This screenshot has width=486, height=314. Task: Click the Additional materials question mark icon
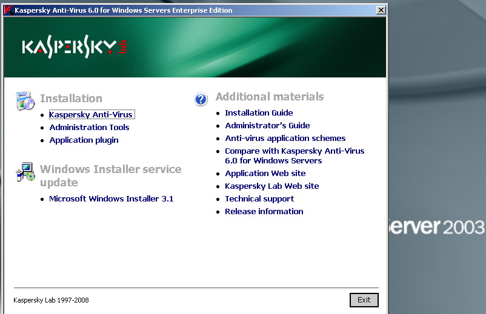click(201, 99)
